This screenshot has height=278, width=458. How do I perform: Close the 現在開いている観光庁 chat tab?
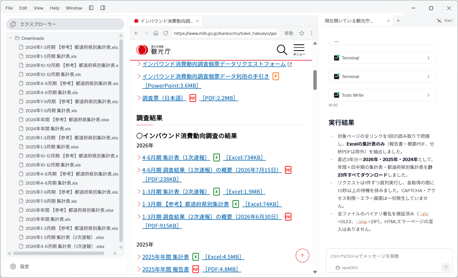click(x=388, y=21)
